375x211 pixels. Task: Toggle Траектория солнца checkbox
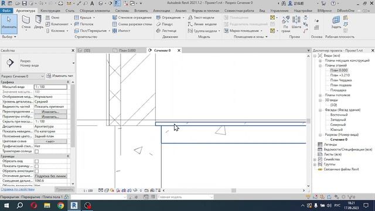click(36, 151)
